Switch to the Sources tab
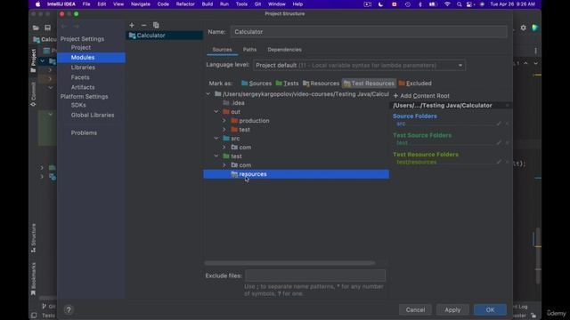The image size is (570, 320). (222, 50)
